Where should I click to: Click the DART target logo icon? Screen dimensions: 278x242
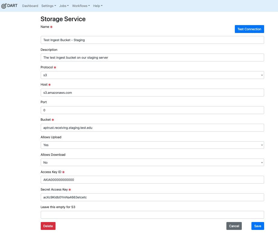point(4,5)
